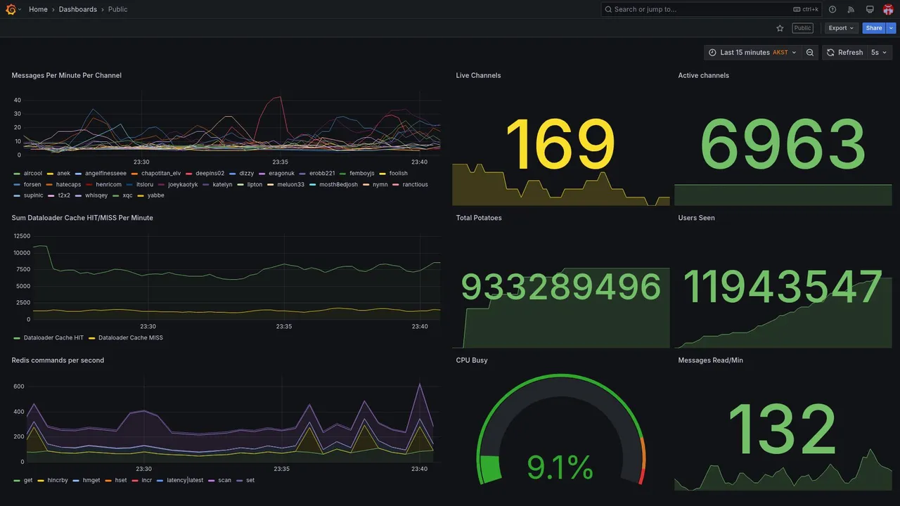This screenshot has height=506, width=900.
Task: Click the Grafana logo icon
Action: coord(11,9)
